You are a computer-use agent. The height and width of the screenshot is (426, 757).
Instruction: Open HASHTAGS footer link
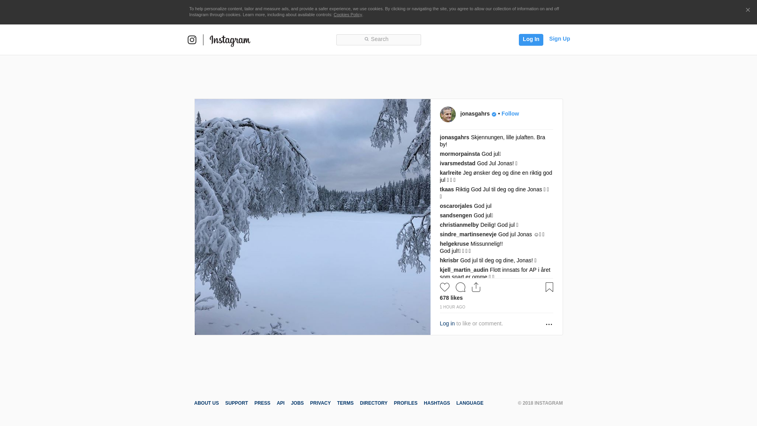[436, 403]
